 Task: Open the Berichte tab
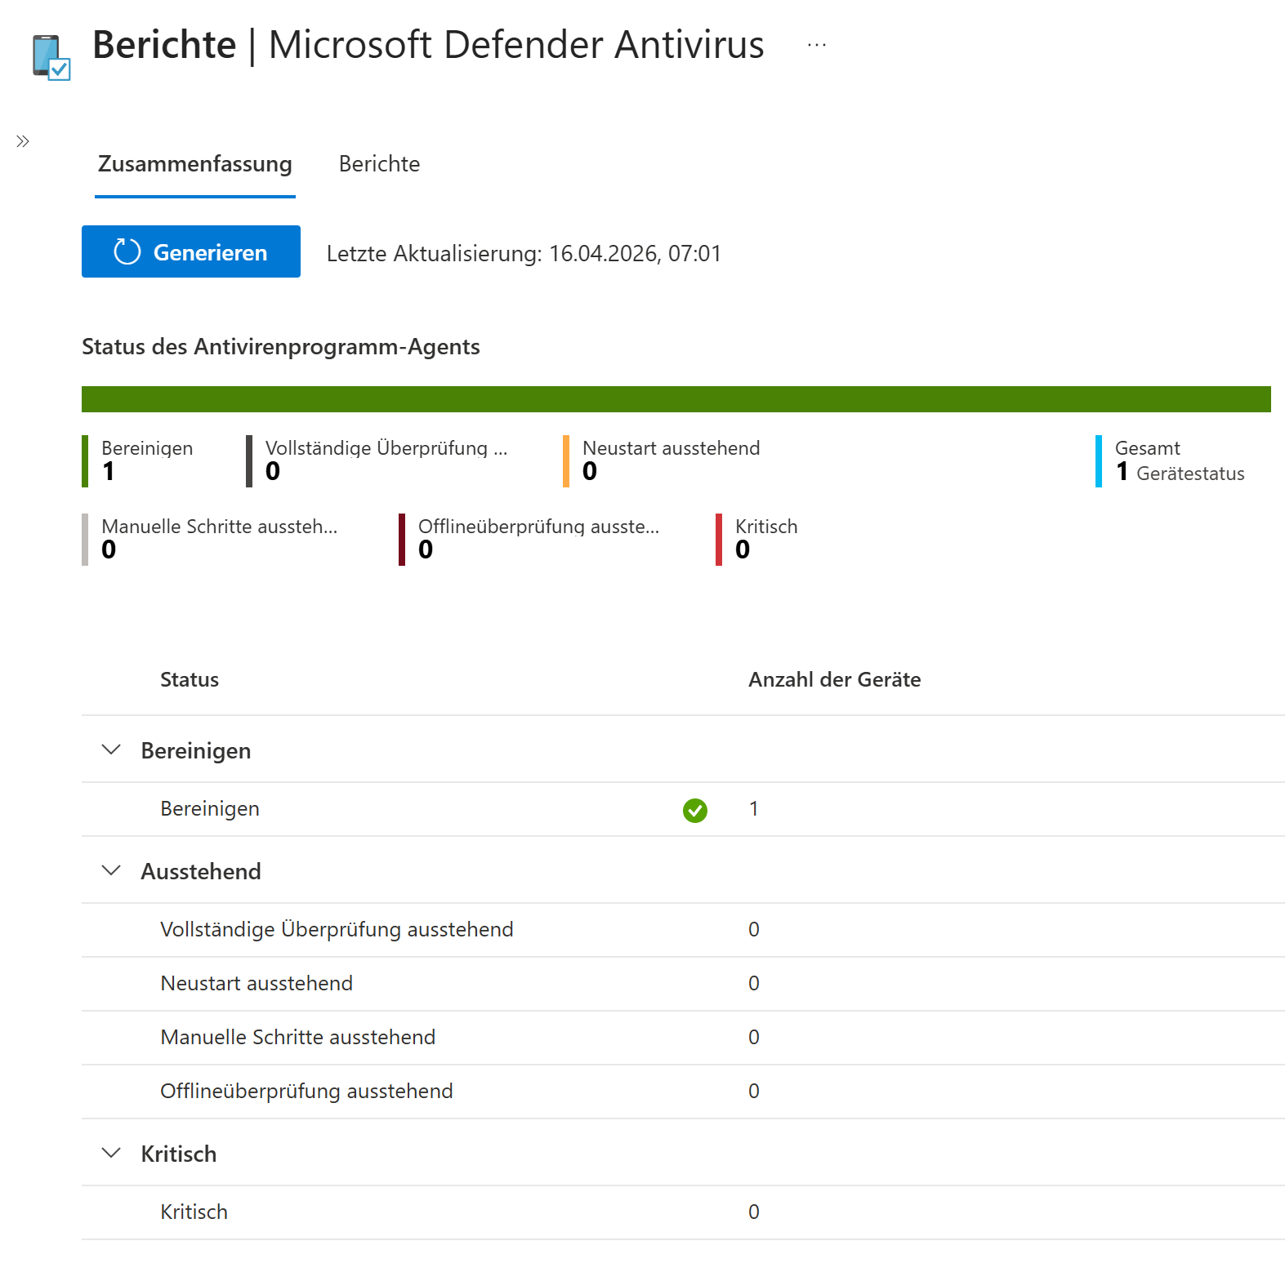click(379, 164)
